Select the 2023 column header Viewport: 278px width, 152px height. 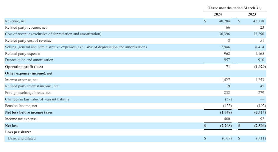252,14
